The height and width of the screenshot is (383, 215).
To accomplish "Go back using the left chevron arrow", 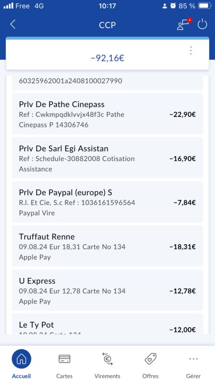I will [x=13, y=25].
